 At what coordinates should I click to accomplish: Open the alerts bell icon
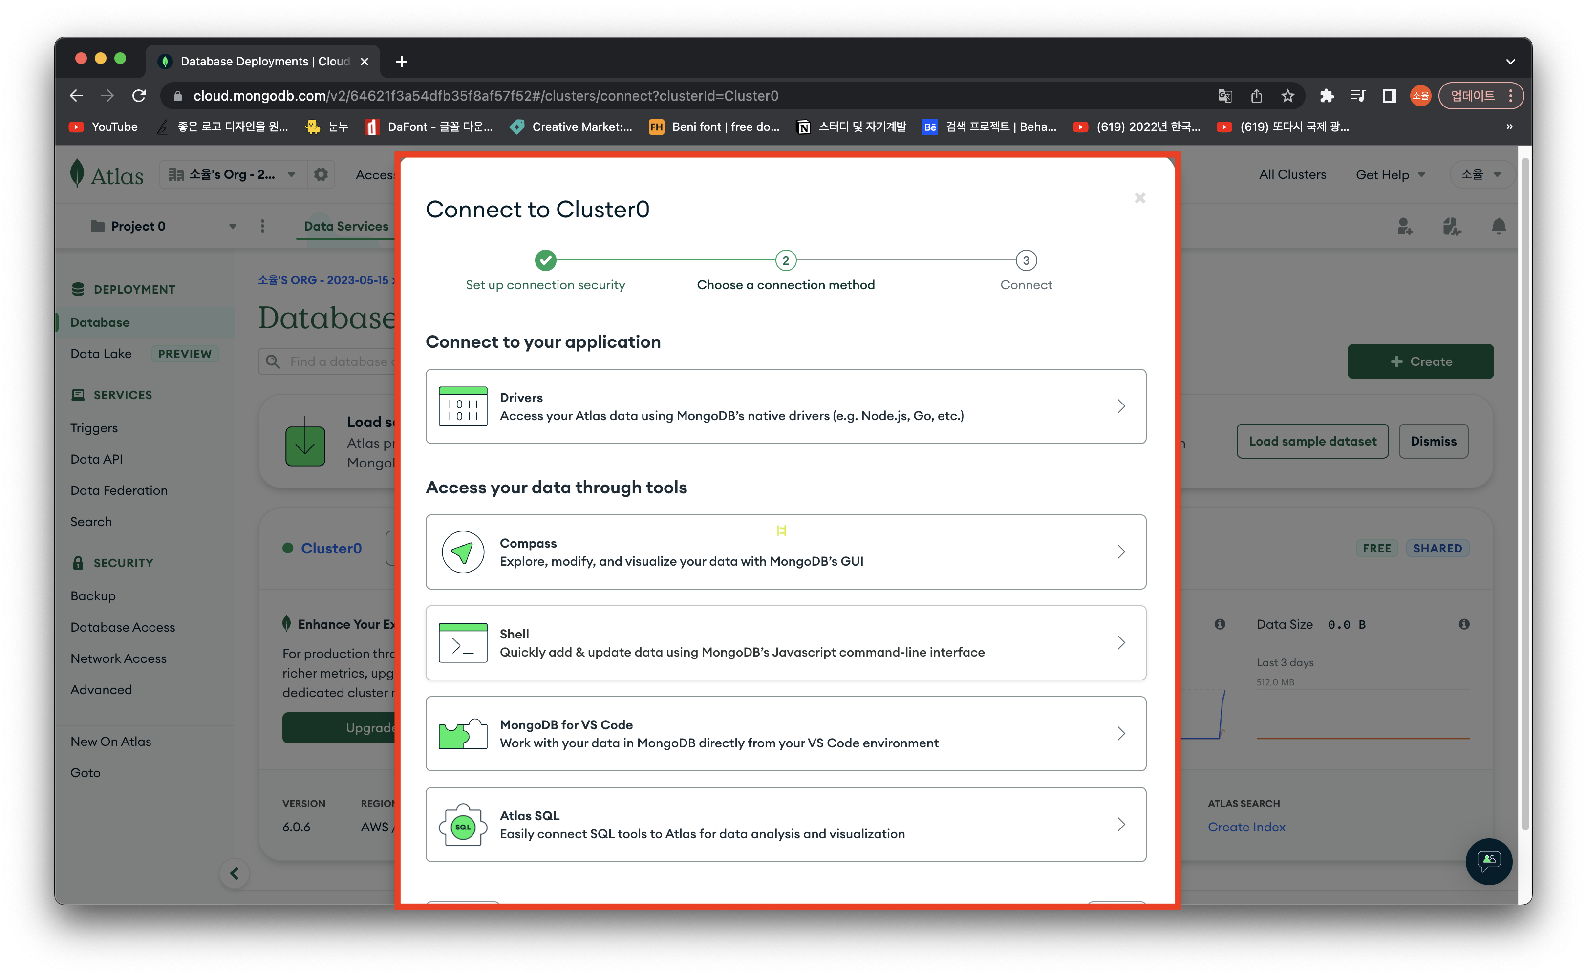[x=1499, y=226]
